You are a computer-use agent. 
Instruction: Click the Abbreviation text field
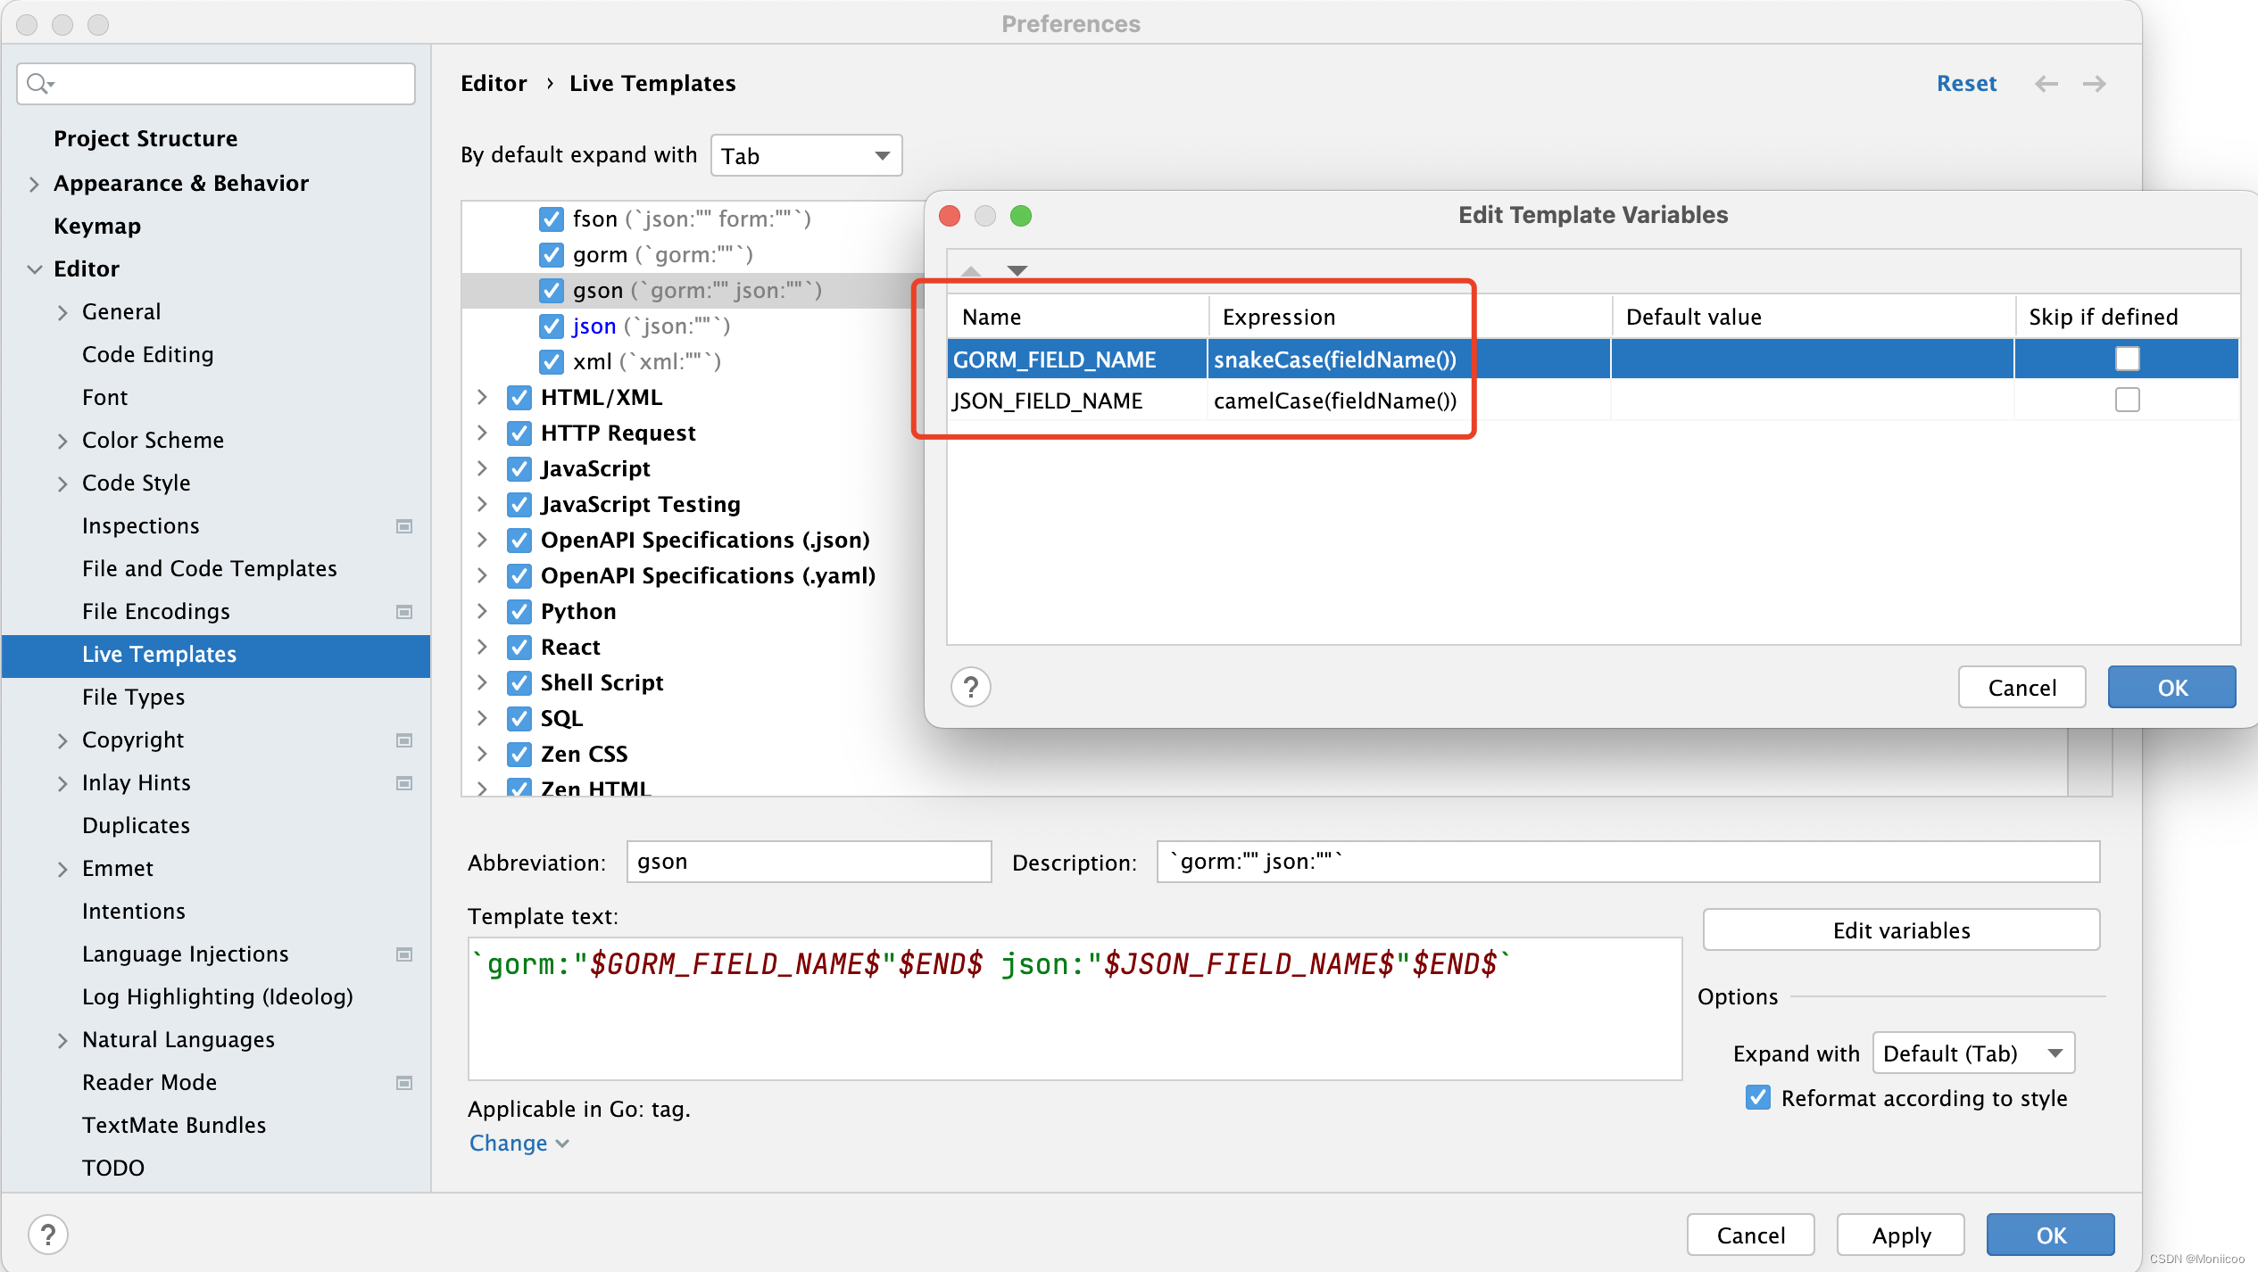point(808,862)
